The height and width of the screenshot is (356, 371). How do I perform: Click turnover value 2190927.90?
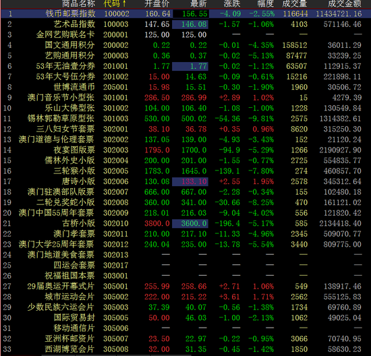(340, 150)
